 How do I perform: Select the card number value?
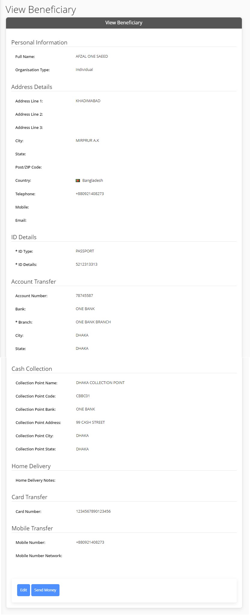point(93,511)
